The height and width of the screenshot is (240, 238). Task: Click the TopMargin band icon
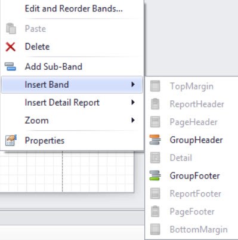155,86
